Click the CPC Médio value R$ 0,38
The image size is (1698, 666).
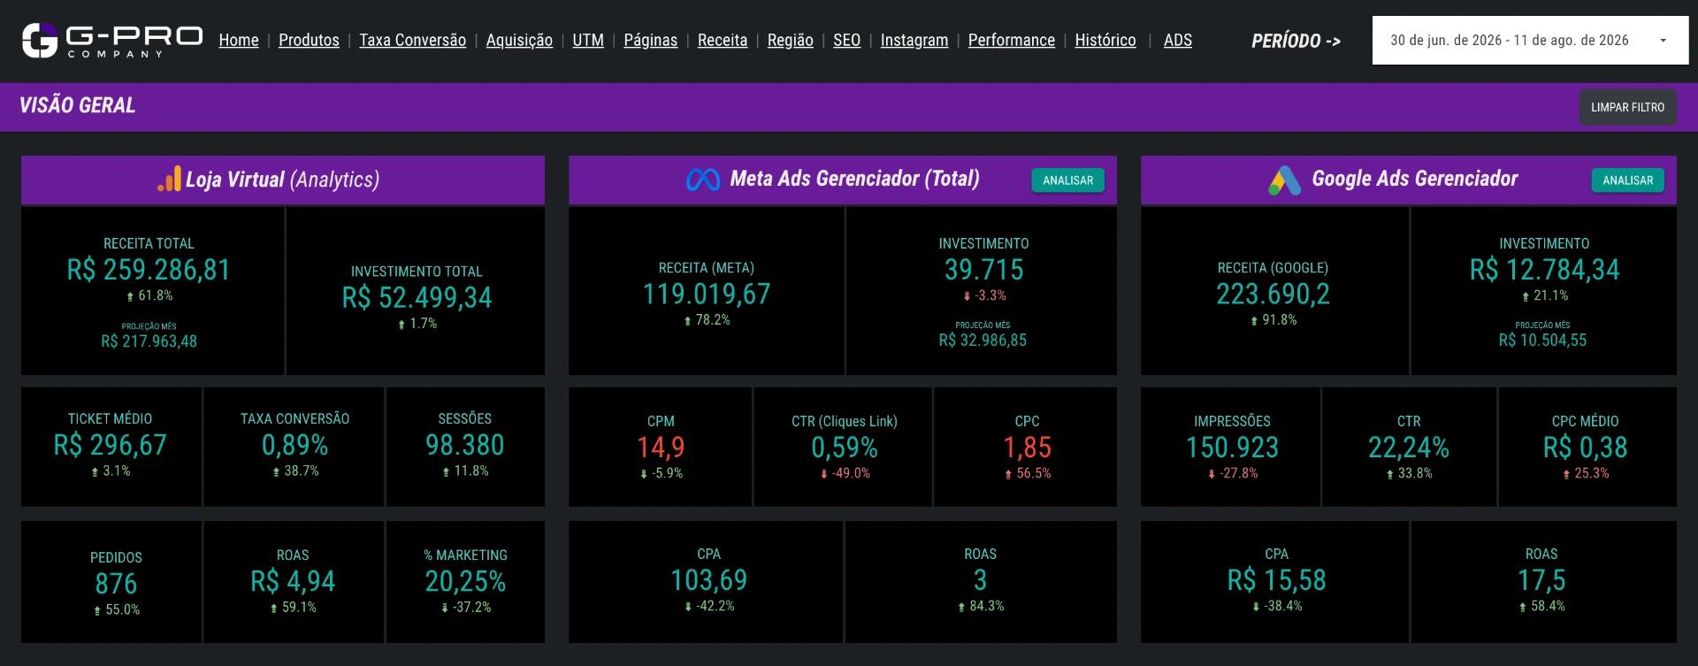[1585, 448]
